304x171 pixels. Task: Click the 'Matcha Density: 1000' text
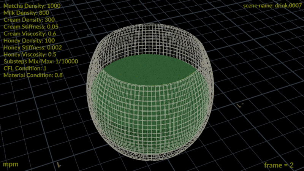[32, 6]
